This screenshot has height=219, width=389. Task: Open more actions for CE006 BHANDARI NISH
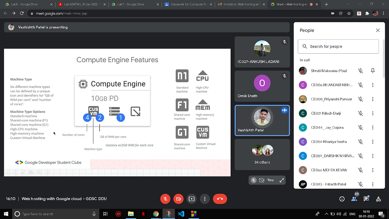tap(373, 85)
